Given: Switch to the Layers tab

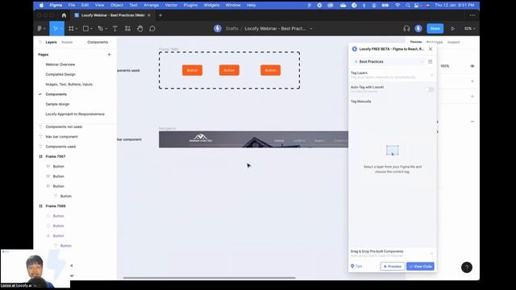Looking at the screenshot, I should coord(51,42).
